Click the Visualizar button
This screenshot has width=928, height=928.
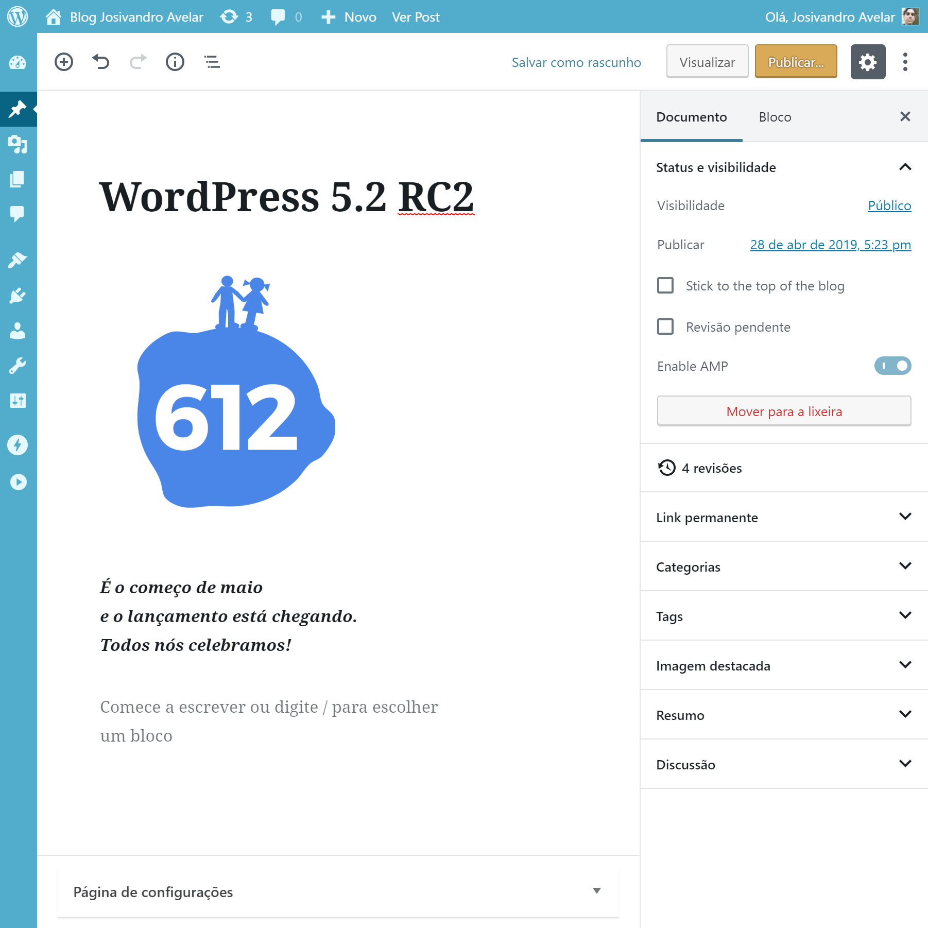point(707,62)
